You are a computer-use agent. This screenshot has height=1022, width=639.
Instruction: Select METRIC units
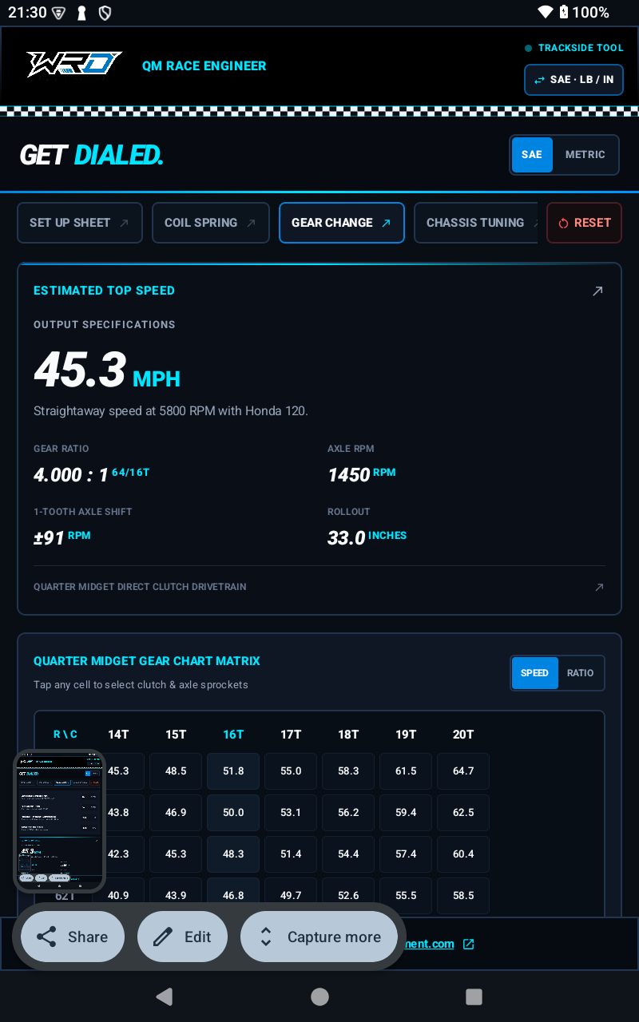[x=585, y=155]
